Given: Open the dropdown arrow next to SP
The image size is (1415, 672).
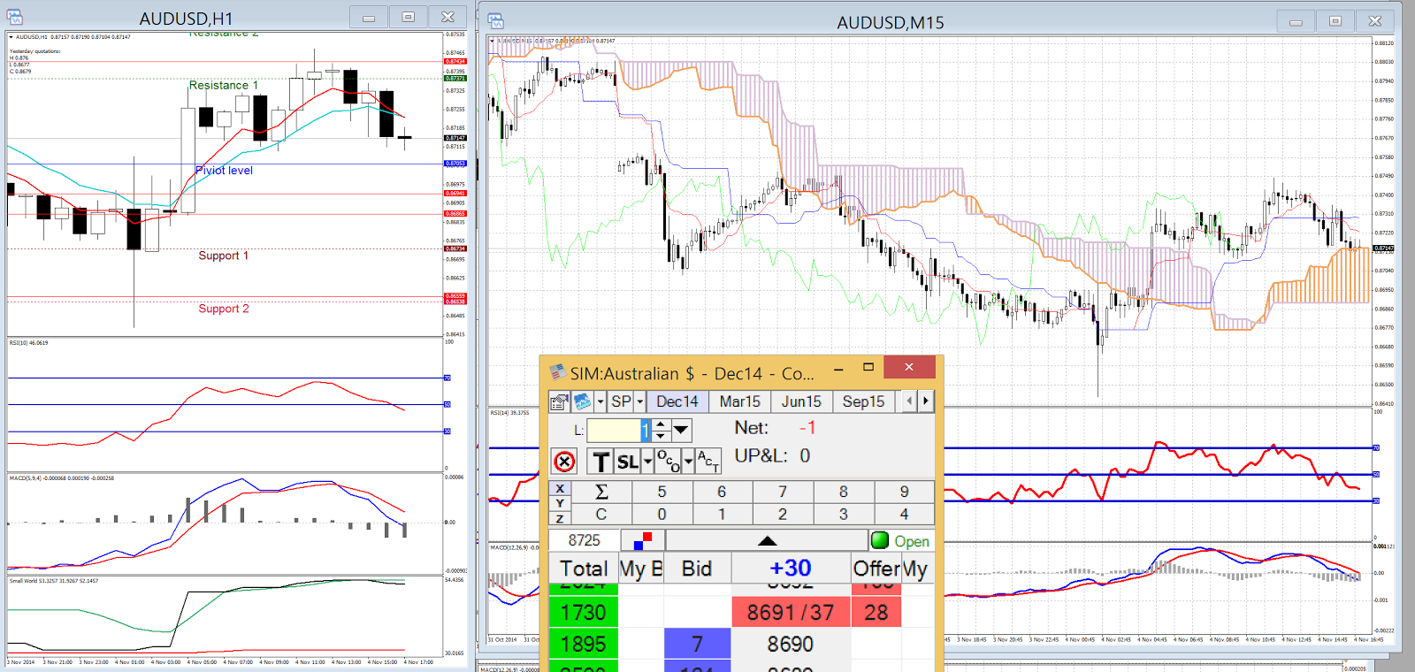Looking at the screenshot, I should coord(640,402).
